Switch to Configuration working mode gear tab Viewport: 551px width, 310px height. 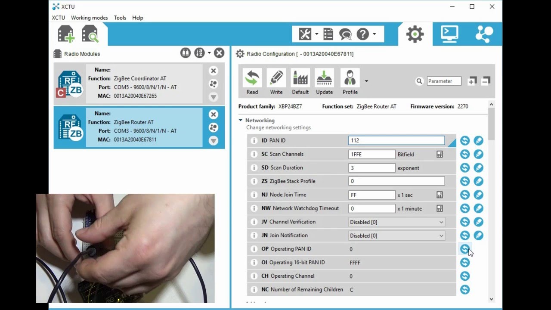[415, 34]
